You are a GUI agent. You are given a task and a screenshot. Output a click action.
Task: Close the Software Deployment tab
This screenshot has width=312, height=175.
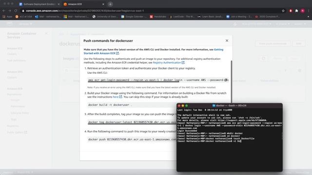(58, 4)
